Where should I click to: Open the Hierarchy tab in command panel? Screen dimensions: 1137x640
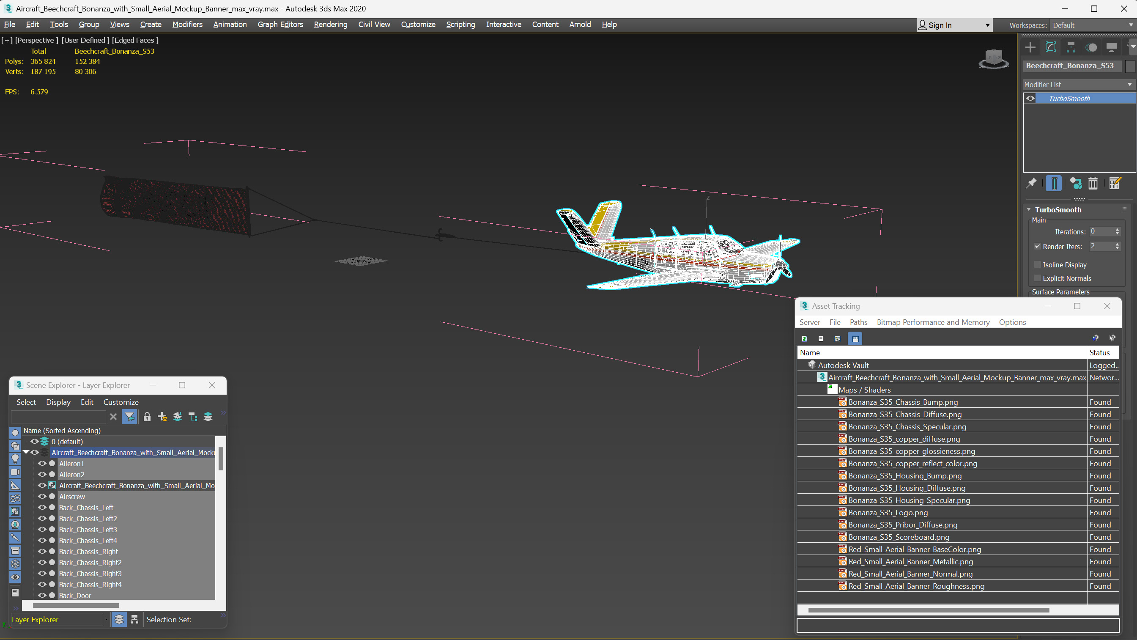click(1071, 47)
